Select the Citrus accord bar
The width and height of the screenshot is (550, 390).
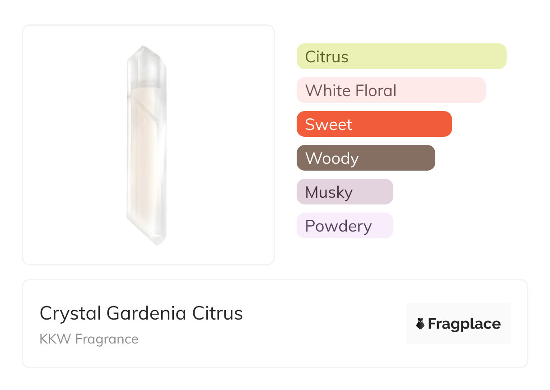401,56
